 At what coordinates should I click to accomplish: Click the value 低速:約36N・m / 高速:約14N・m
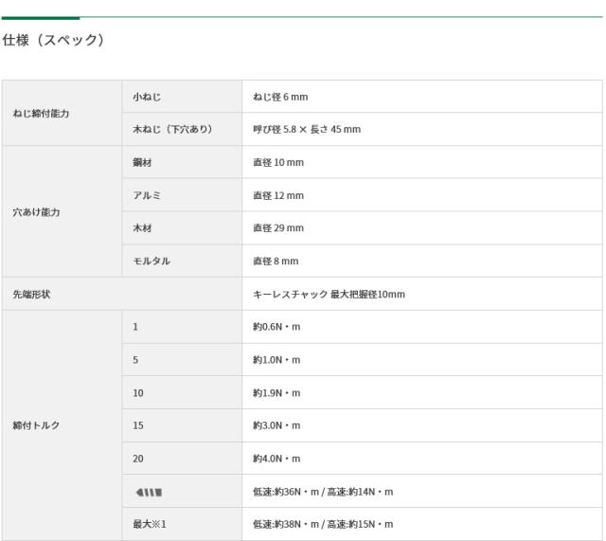323,492
